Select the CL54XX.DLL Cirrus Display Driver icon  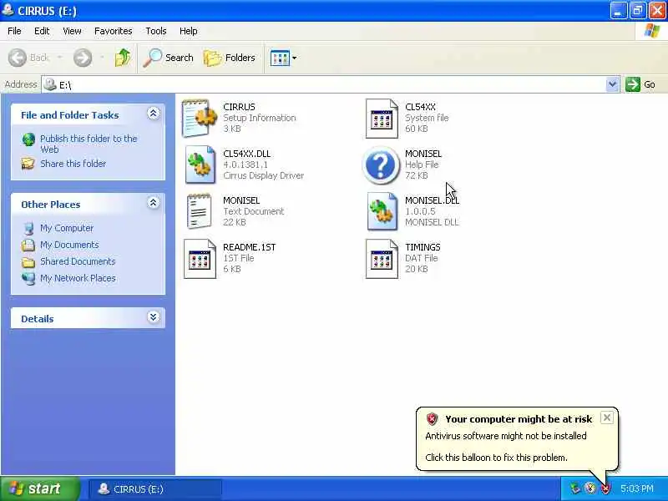click(200, 164)
